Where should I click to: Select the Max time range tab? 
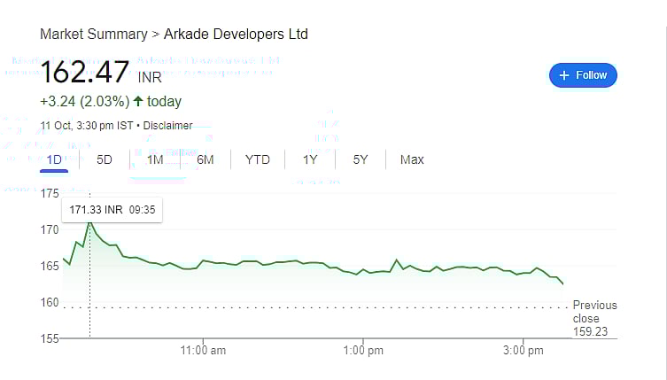(x=412, y=159)
